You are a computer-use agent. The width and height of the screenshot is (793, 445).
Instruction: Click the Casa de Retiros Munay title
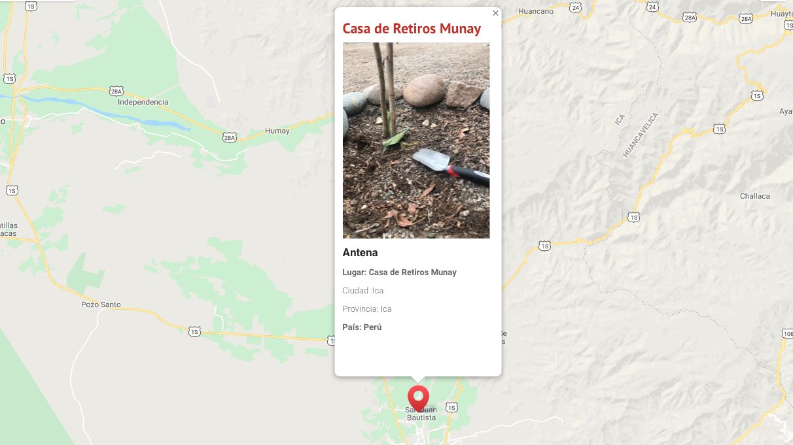point(412,29)
